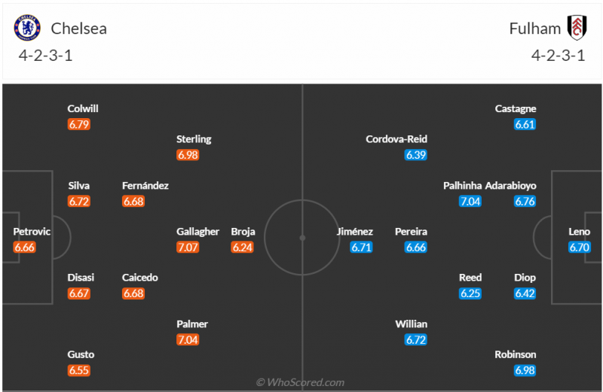The image size is (603, 392).
Task: Click the player name Cordova-Reid
Action: (396, 139)
